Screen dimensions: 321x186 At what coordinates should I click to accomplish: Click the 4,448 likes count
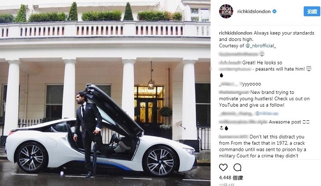pos(231,178)
